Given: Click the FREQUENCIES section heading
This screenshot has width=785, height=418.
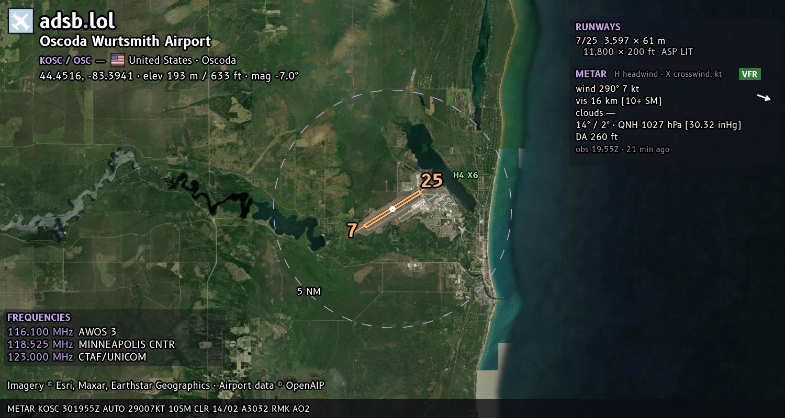Looking at the screenshot, I should [39, 317].
